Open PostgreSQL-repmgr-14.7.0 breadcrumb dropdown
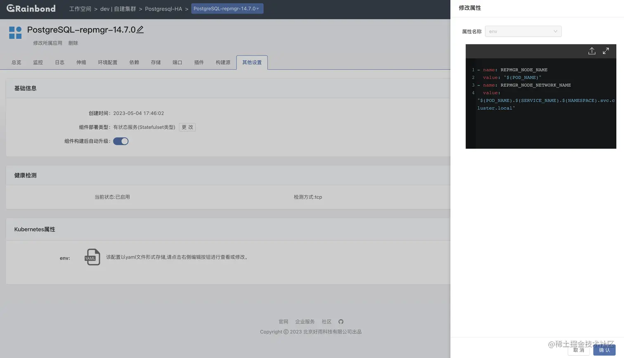624x358 pixels. [x=227, y=9]
